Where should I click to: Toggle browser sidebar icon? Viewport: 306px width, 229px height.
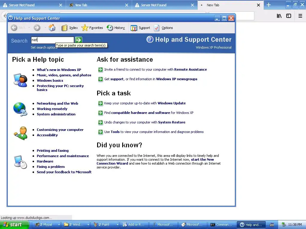[x=289, y=16]
